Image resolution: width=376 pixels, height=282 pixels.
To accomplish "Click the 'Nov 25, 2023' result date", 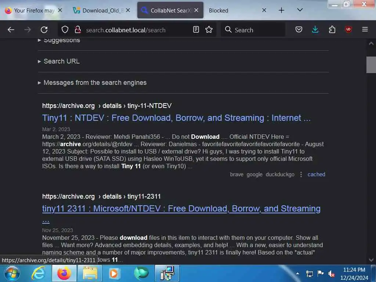I will pos(58,230).
